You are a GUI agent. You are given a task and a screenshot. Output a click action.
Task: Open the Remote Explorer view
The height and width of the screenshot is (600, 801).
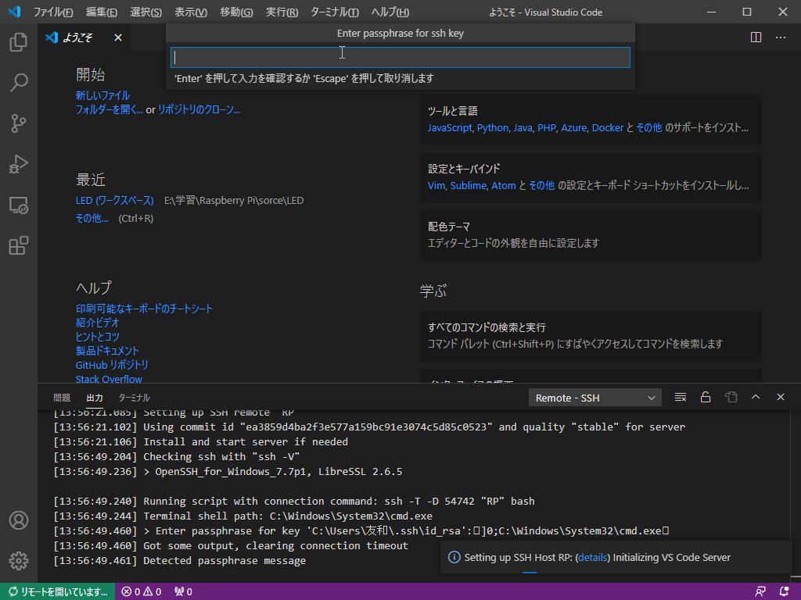pyautogui.click(x=19, y=205)
